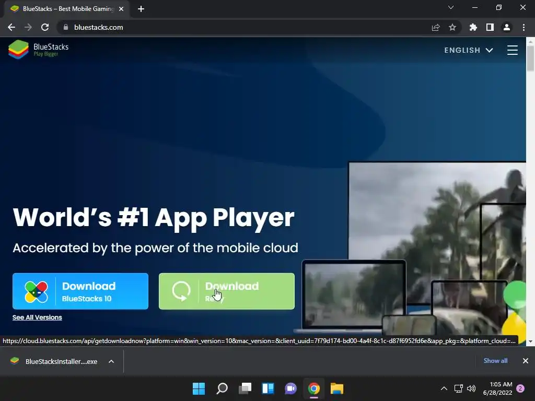This screenshot has height=401, width=535.
Task: Go back to previous page
Action: point(11,27)
